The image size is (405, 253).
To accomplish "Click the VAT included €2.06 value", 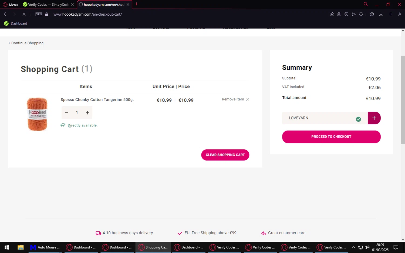I will [375, 88].
